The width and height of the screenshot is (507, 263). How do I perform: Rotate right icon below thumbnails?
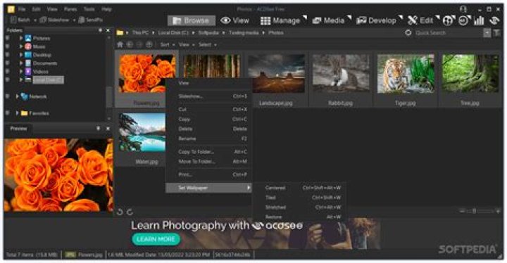tap(130, 212)
